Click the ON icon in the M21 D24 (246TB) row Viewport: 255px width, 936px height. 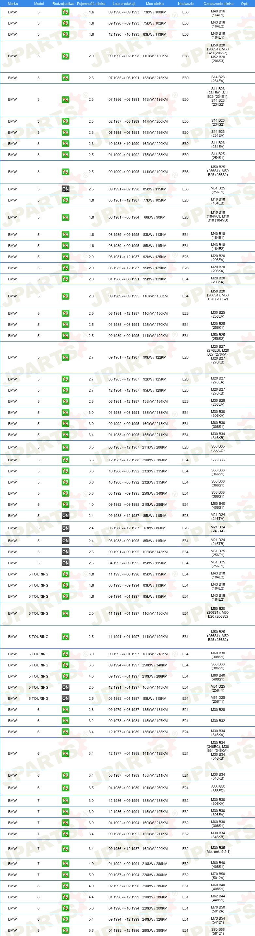pyautogui.click(x=65, y=541)
